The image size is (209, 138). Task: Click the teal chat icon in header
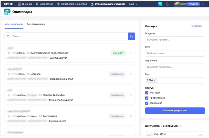coord(160,4)
